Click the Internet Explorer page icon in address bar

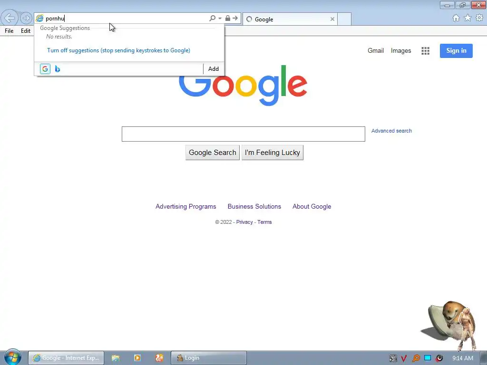(40, 19)
